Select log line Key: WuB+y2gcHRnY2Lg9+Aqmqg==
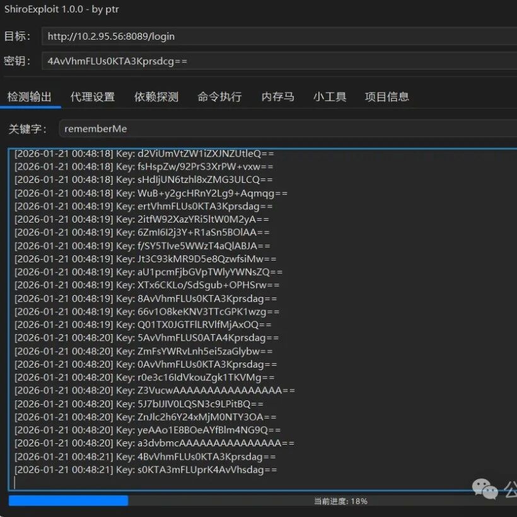Screen dimensions: 517x517 151,193
